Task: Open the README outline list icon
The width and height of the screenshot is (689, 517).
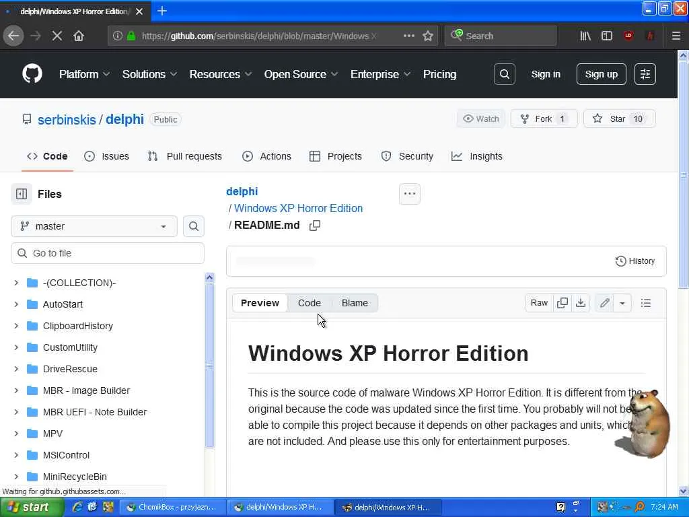Action: (x=645, y=303)
